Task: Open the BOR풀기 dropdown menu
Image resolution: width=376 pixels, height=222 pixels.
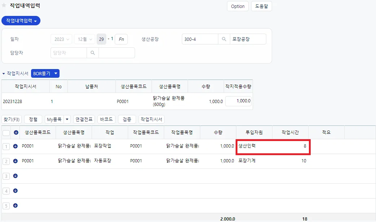Action: pos(45,73)
